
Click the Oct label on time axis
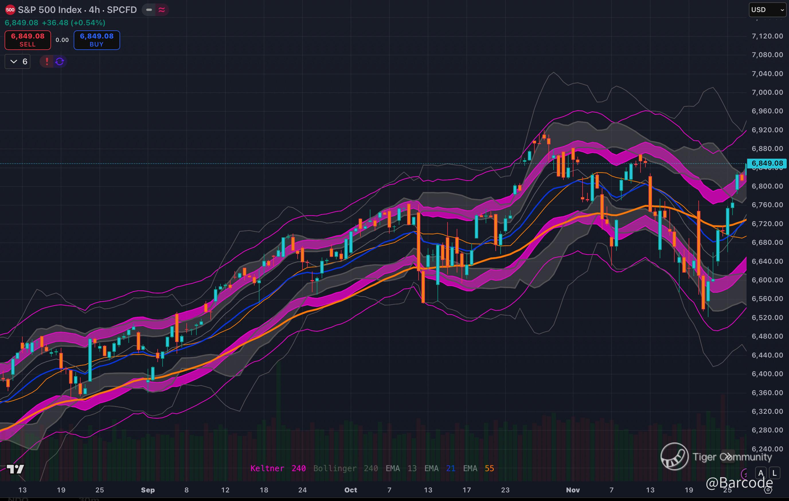[350, 490]
